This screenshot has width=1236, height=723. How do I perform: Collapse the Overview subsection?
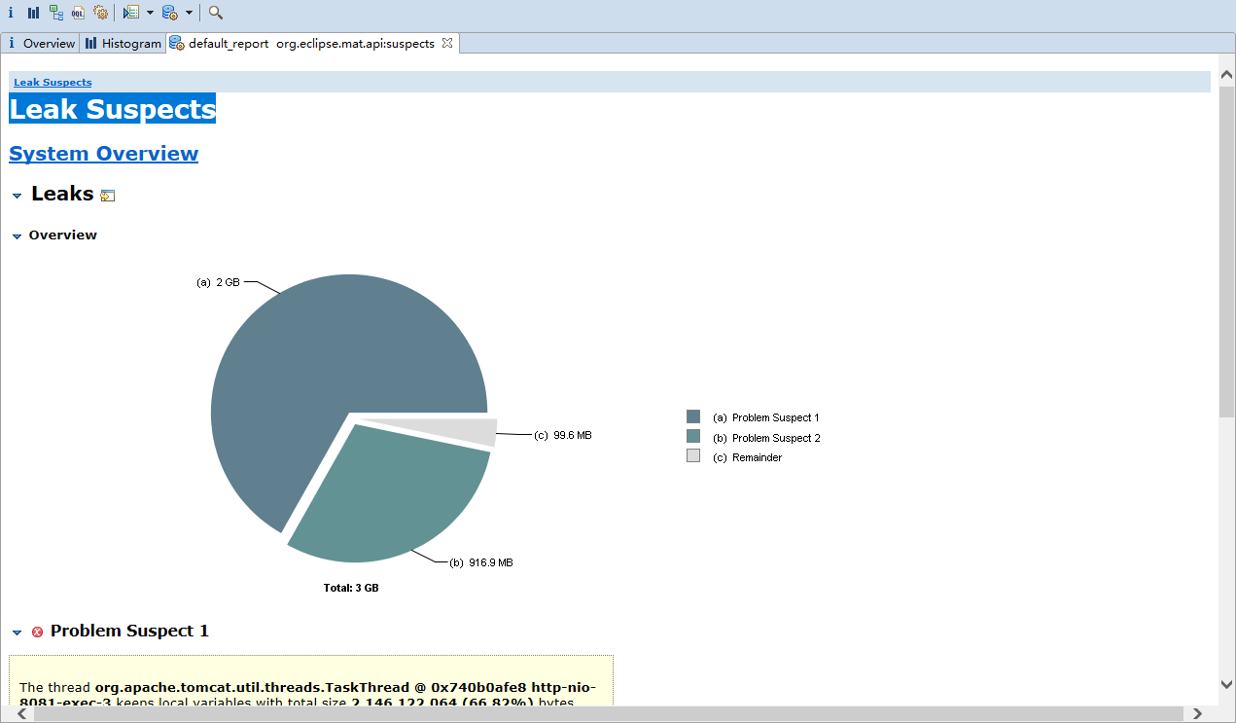[17, 236]
